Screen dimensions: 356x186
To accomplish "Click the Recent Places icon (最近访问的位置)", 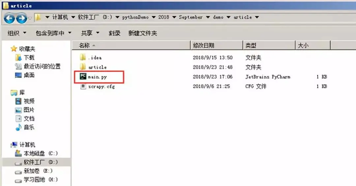I will 18,66.
